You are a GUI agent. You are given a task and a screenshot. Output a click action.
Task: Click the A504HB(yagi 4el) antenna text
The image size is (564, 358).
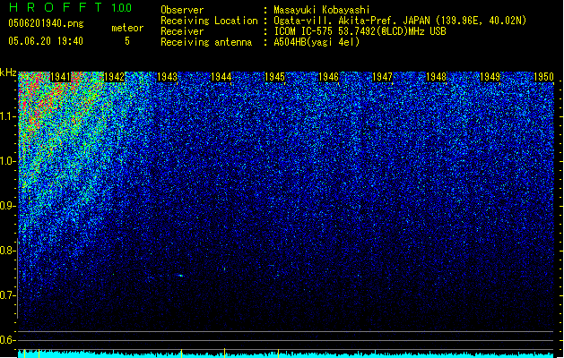(317, 42)
